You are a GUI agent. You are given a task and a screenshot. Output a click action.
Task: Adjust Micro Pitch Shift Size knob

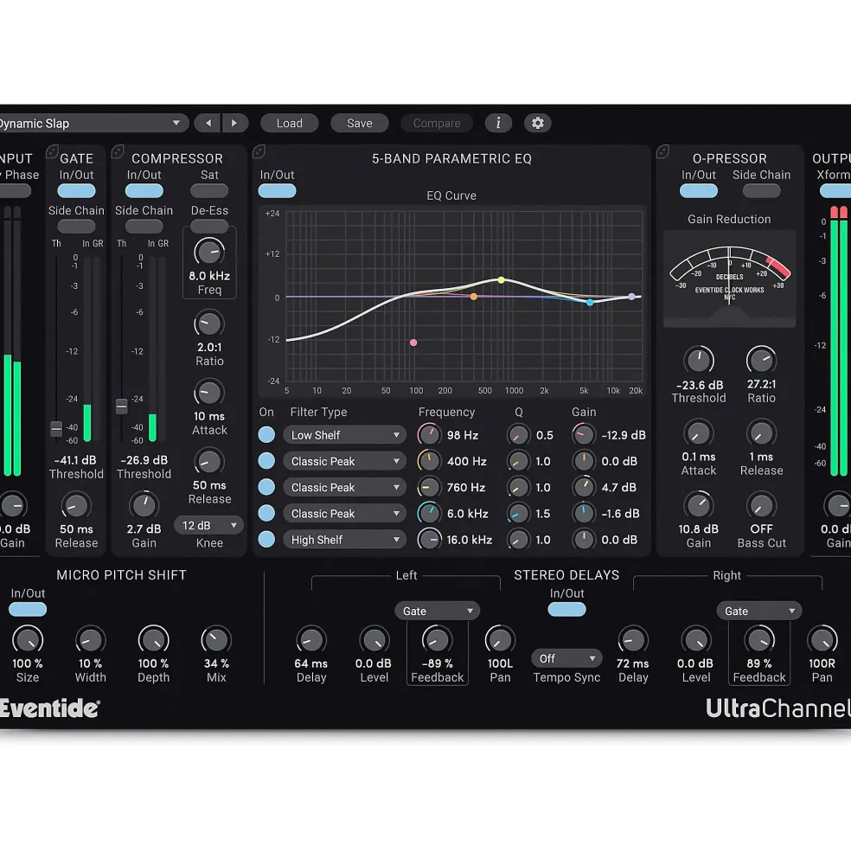[28, 640]
